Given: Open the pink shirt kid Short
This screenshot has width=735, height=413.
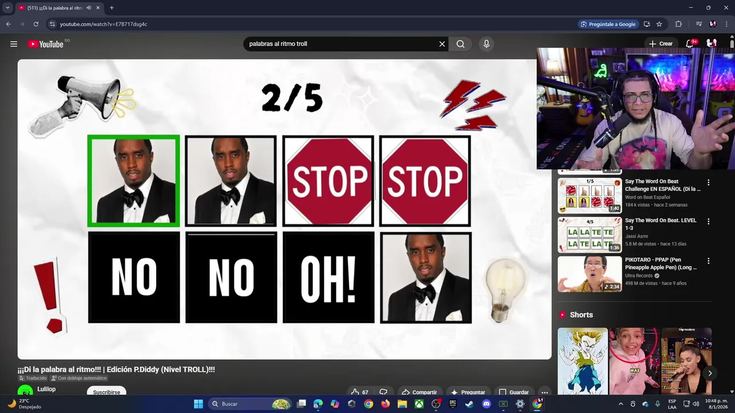Looking at the screenshot, I should [x=634, y=361].
